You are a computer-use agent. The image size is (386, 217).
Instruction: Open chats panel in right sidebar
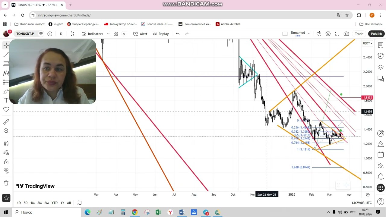(381, 78)
